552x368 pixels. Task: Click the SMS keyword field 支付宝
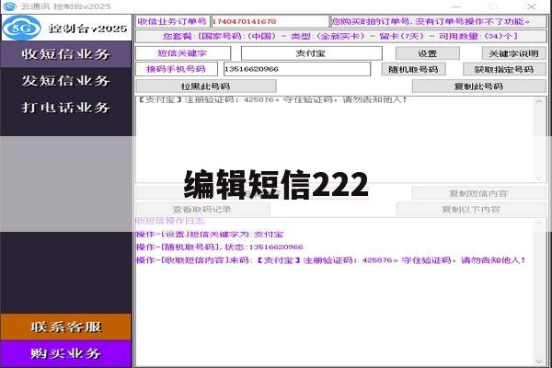(x=311, y=53)
